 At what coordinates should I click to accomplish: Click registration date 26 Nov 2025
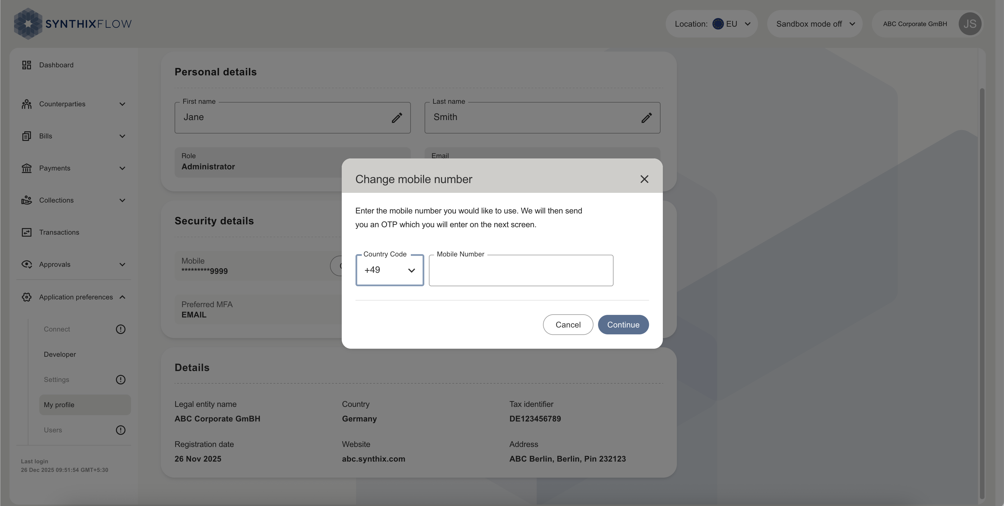coord(198,459)
